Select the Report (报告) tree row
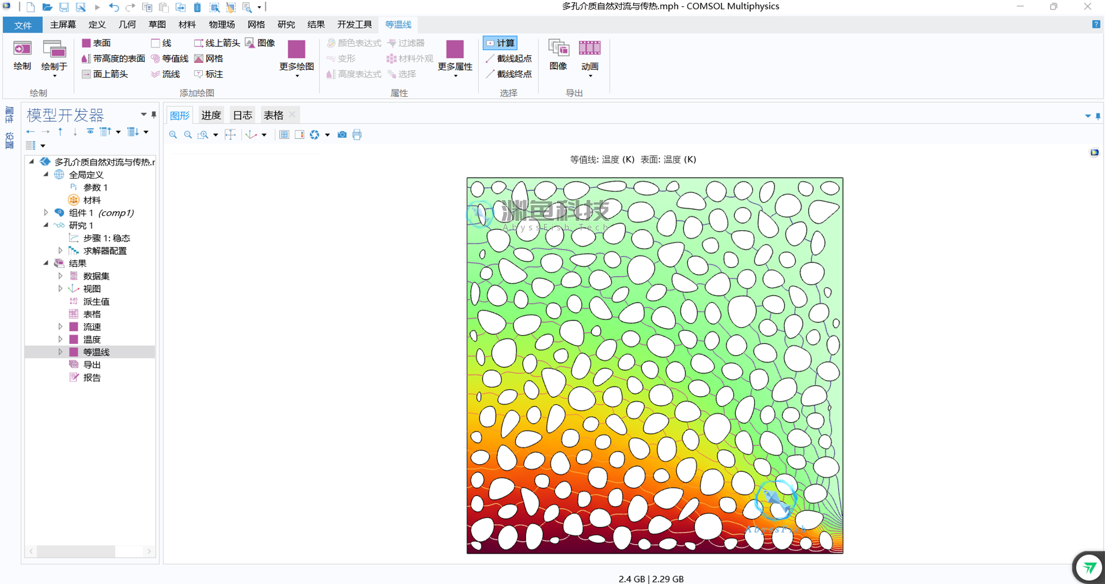Viewport: 1105px width, 584px height. [x=90, y=377]
